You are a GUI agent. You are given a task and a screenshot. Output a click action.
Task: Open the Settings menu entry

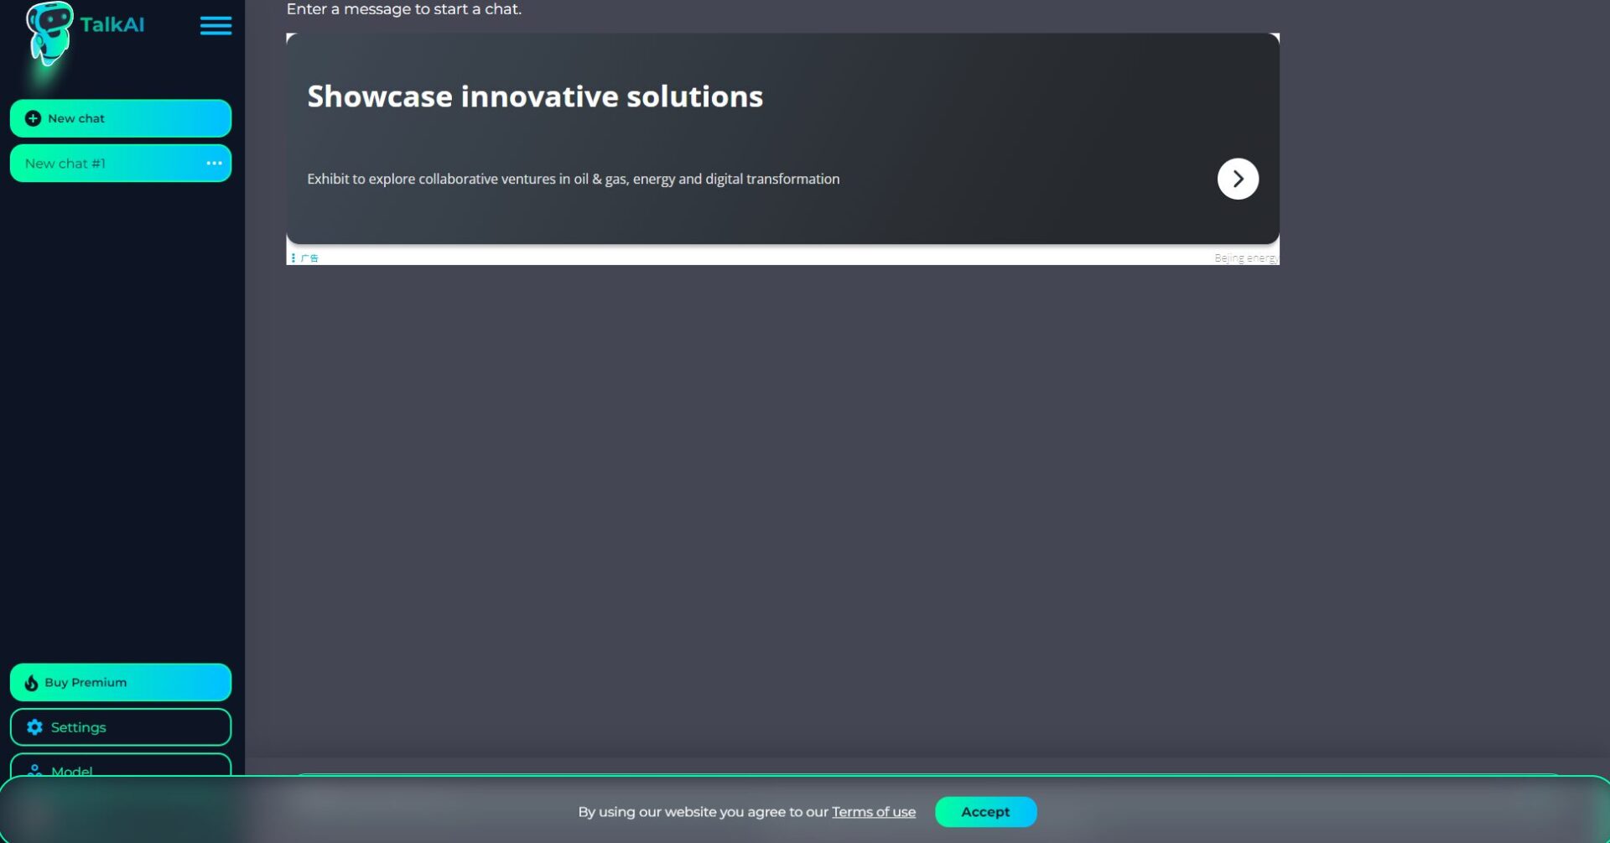pos(79,727)
